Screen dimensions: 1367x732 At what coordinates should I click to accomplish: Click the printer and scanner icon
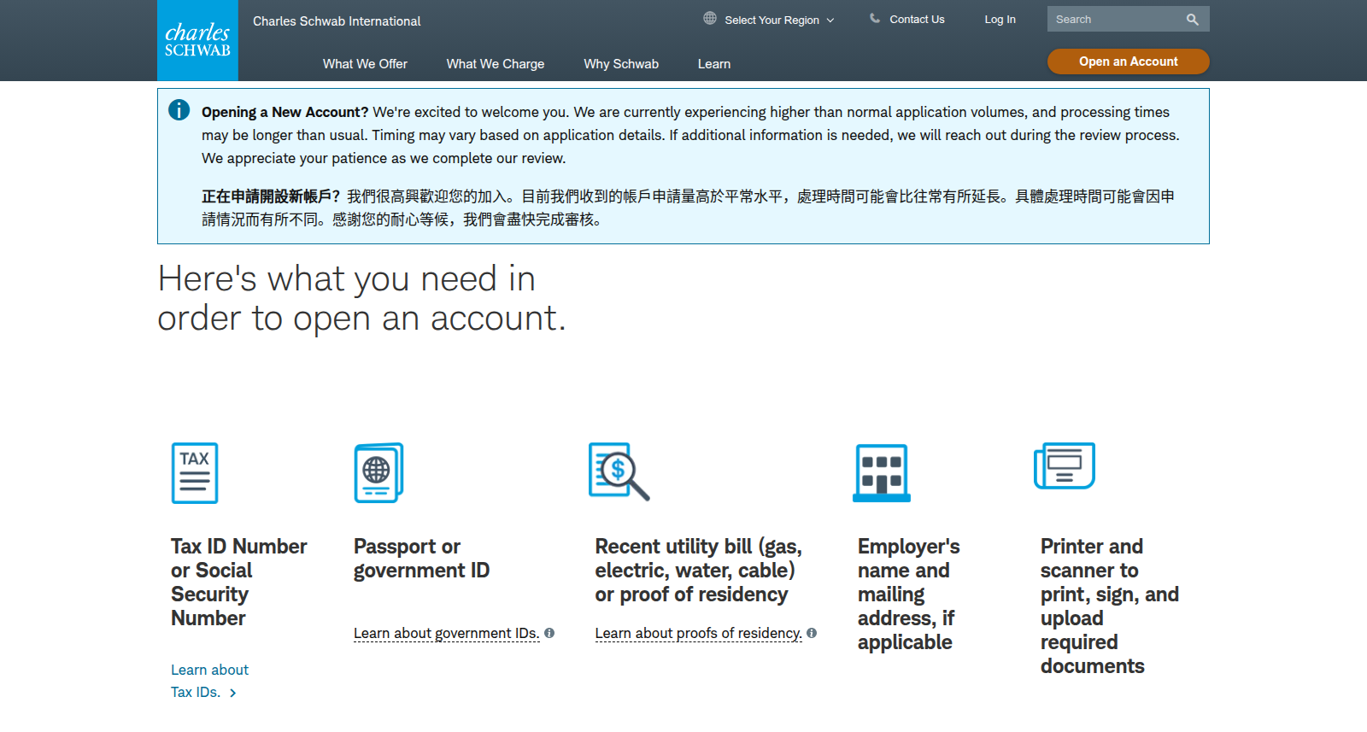pyautogui.click(x=1065, y=466)
